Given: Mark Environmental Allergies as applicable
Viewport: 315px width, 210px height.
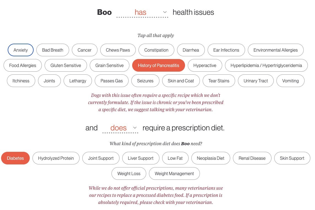Looking at the screenshot, I should click(276, 50).
